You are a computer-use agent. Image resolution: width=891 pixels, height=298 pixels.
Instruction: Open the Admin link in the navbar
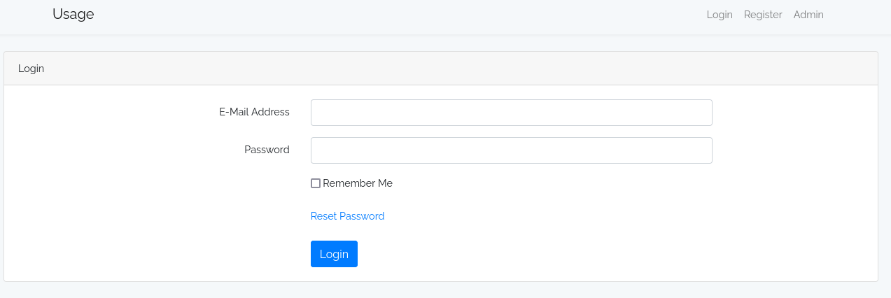click(x=808, y=15)
